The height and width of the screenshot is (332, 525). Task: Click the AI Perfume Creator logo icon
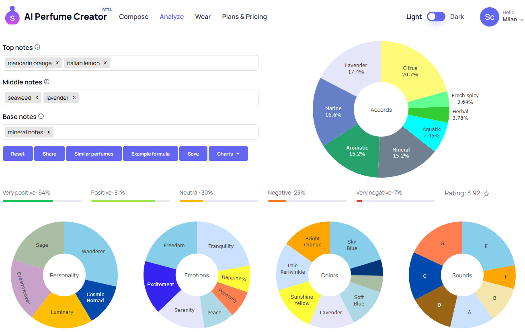[x=12, y=16]
